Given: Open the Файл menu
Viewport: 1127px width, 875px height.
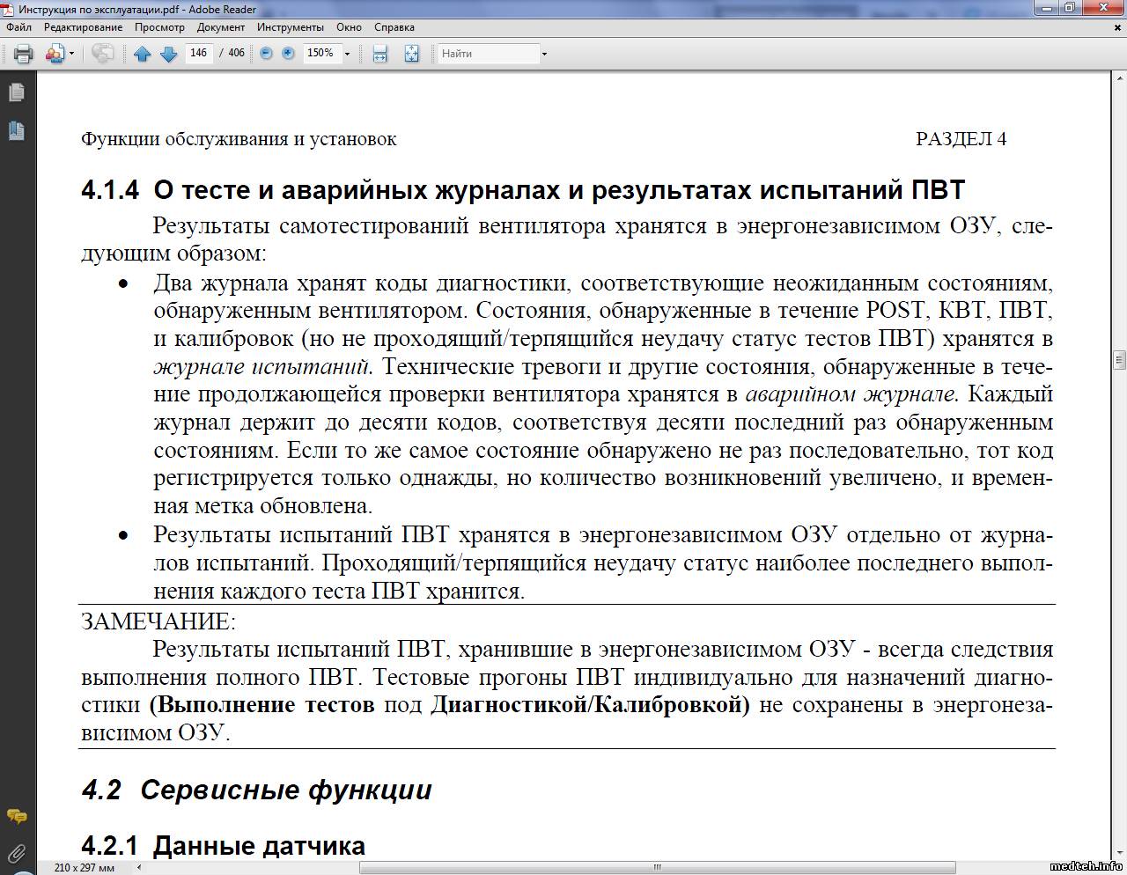Looking at the screenshot, I should [x=18, y=27].
